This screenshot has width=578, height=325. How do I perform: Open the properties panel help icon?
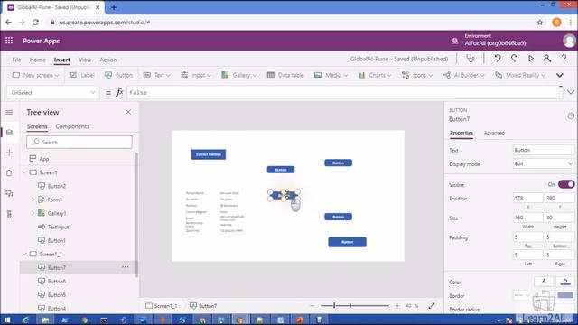coord(571,116)
